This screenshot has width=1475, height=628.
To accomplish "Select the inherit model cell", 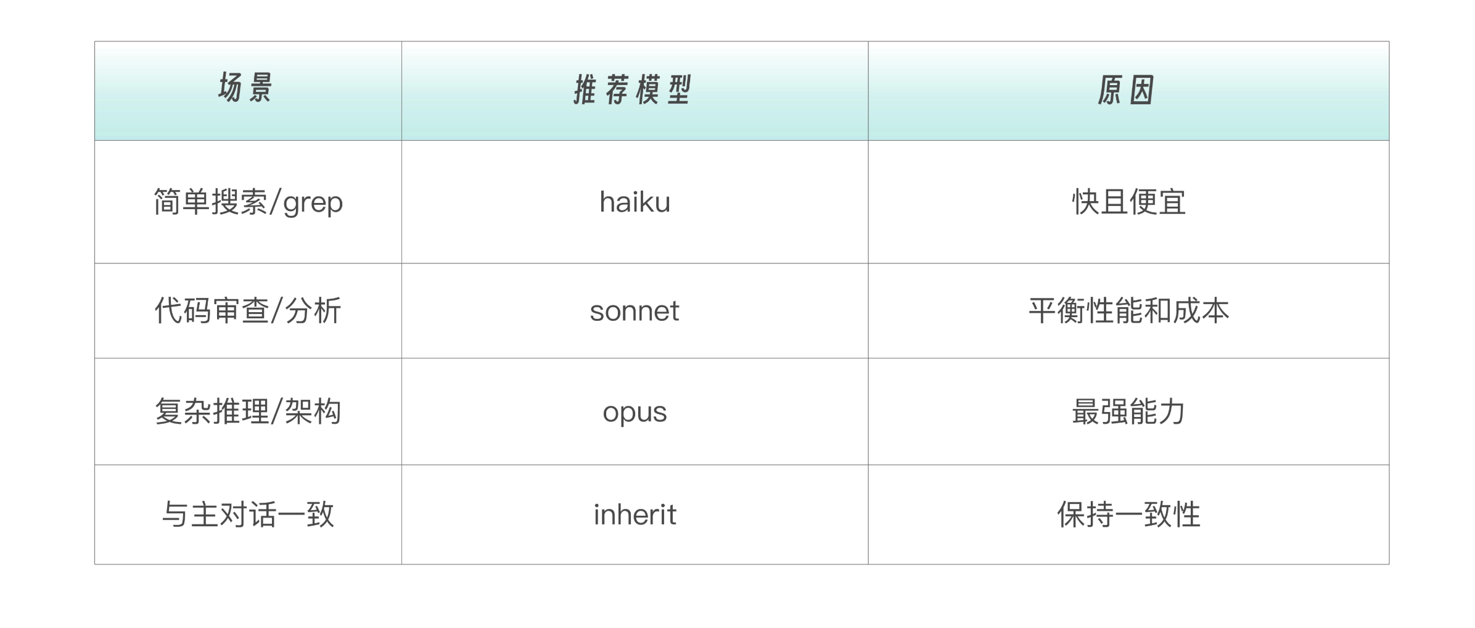I will 635,514.
